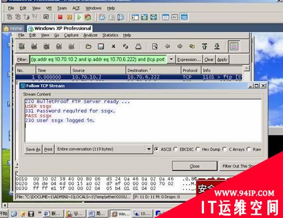Click the Wireshark print icon
The height and width of the screenshot is (218, 283).
click(138, 46)
